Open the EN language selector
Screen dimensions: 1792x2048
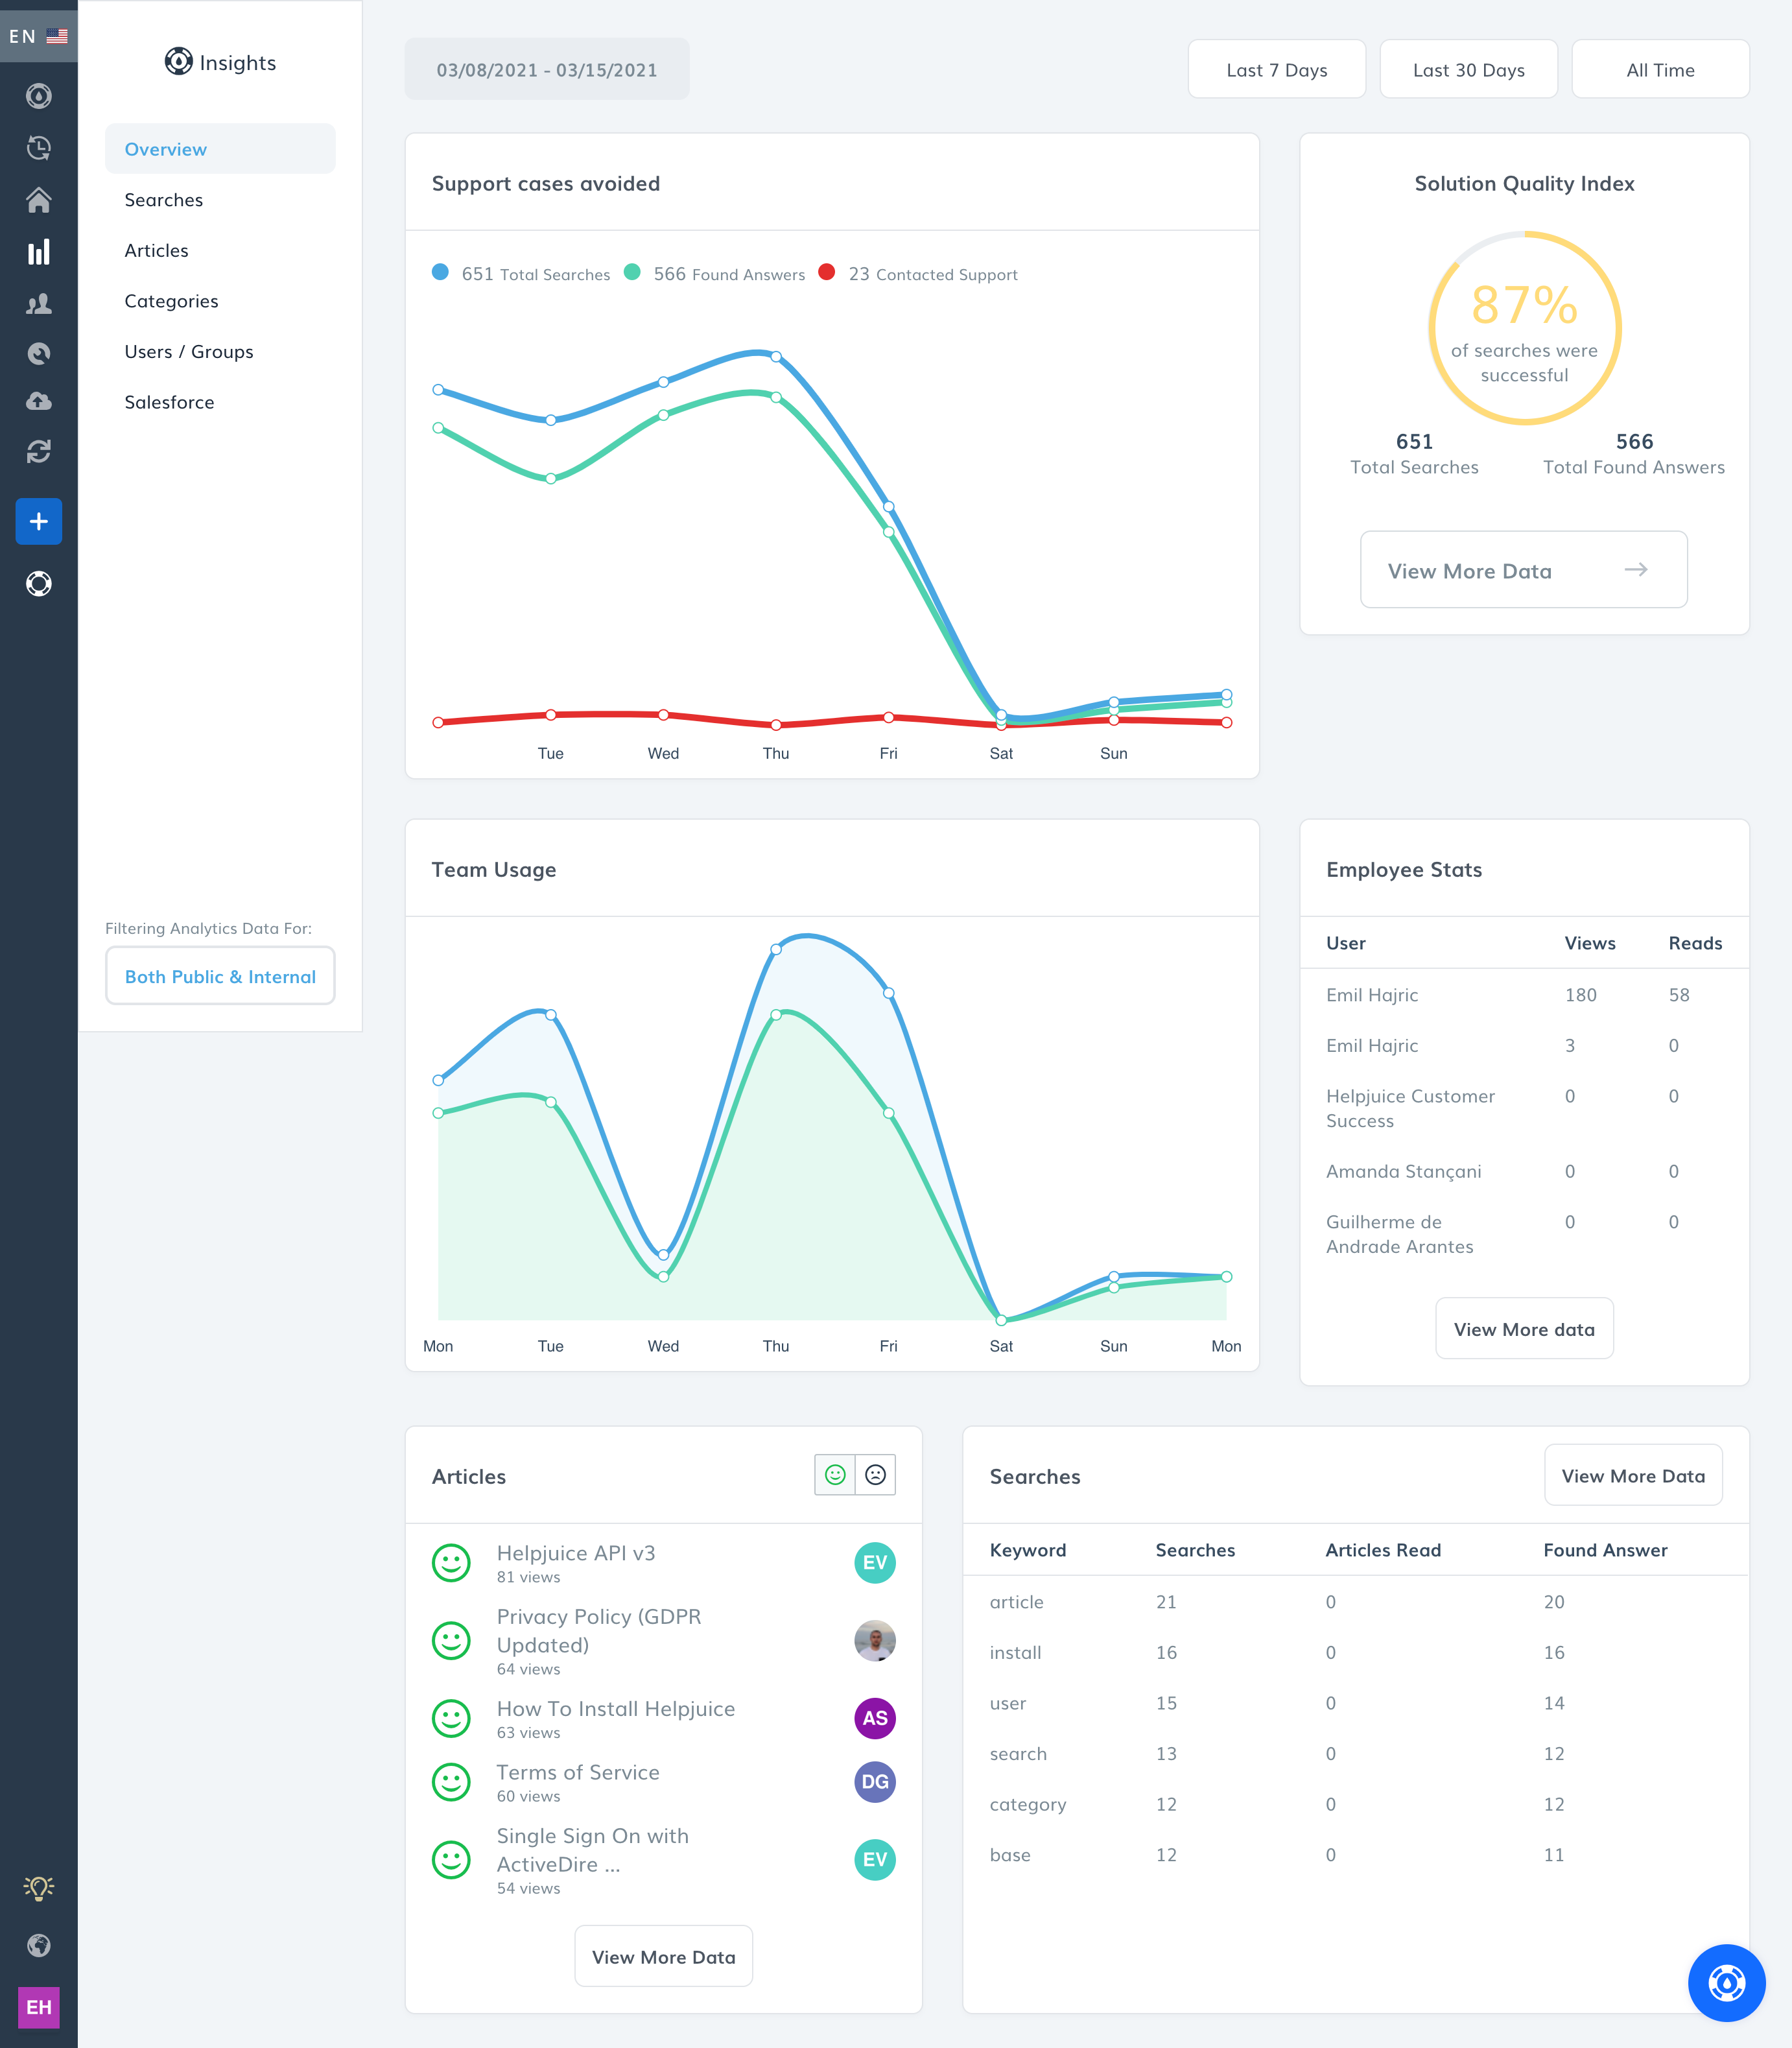point(38,36)
